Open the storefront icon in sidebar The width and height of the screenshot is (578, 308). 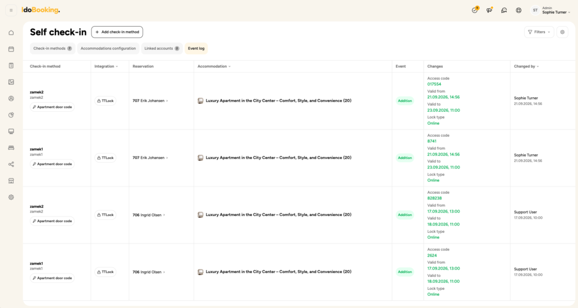click(11, 181)
